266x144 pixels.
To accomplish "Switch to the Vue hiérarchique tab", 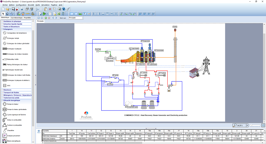I will tap(16, 18).
